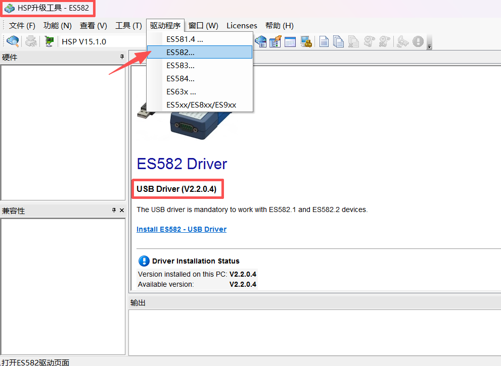The height and width of the screenshot is (366, 501).
Task: Click the single document page toolbar icon
Action: point(324,42)
